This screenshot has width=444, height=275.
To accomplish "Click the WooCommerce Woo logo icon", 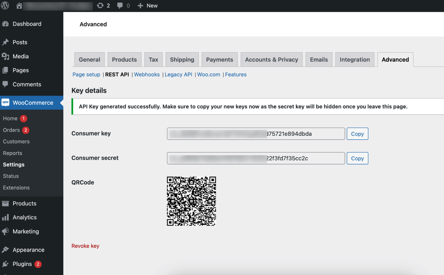I will click(6, 103).
